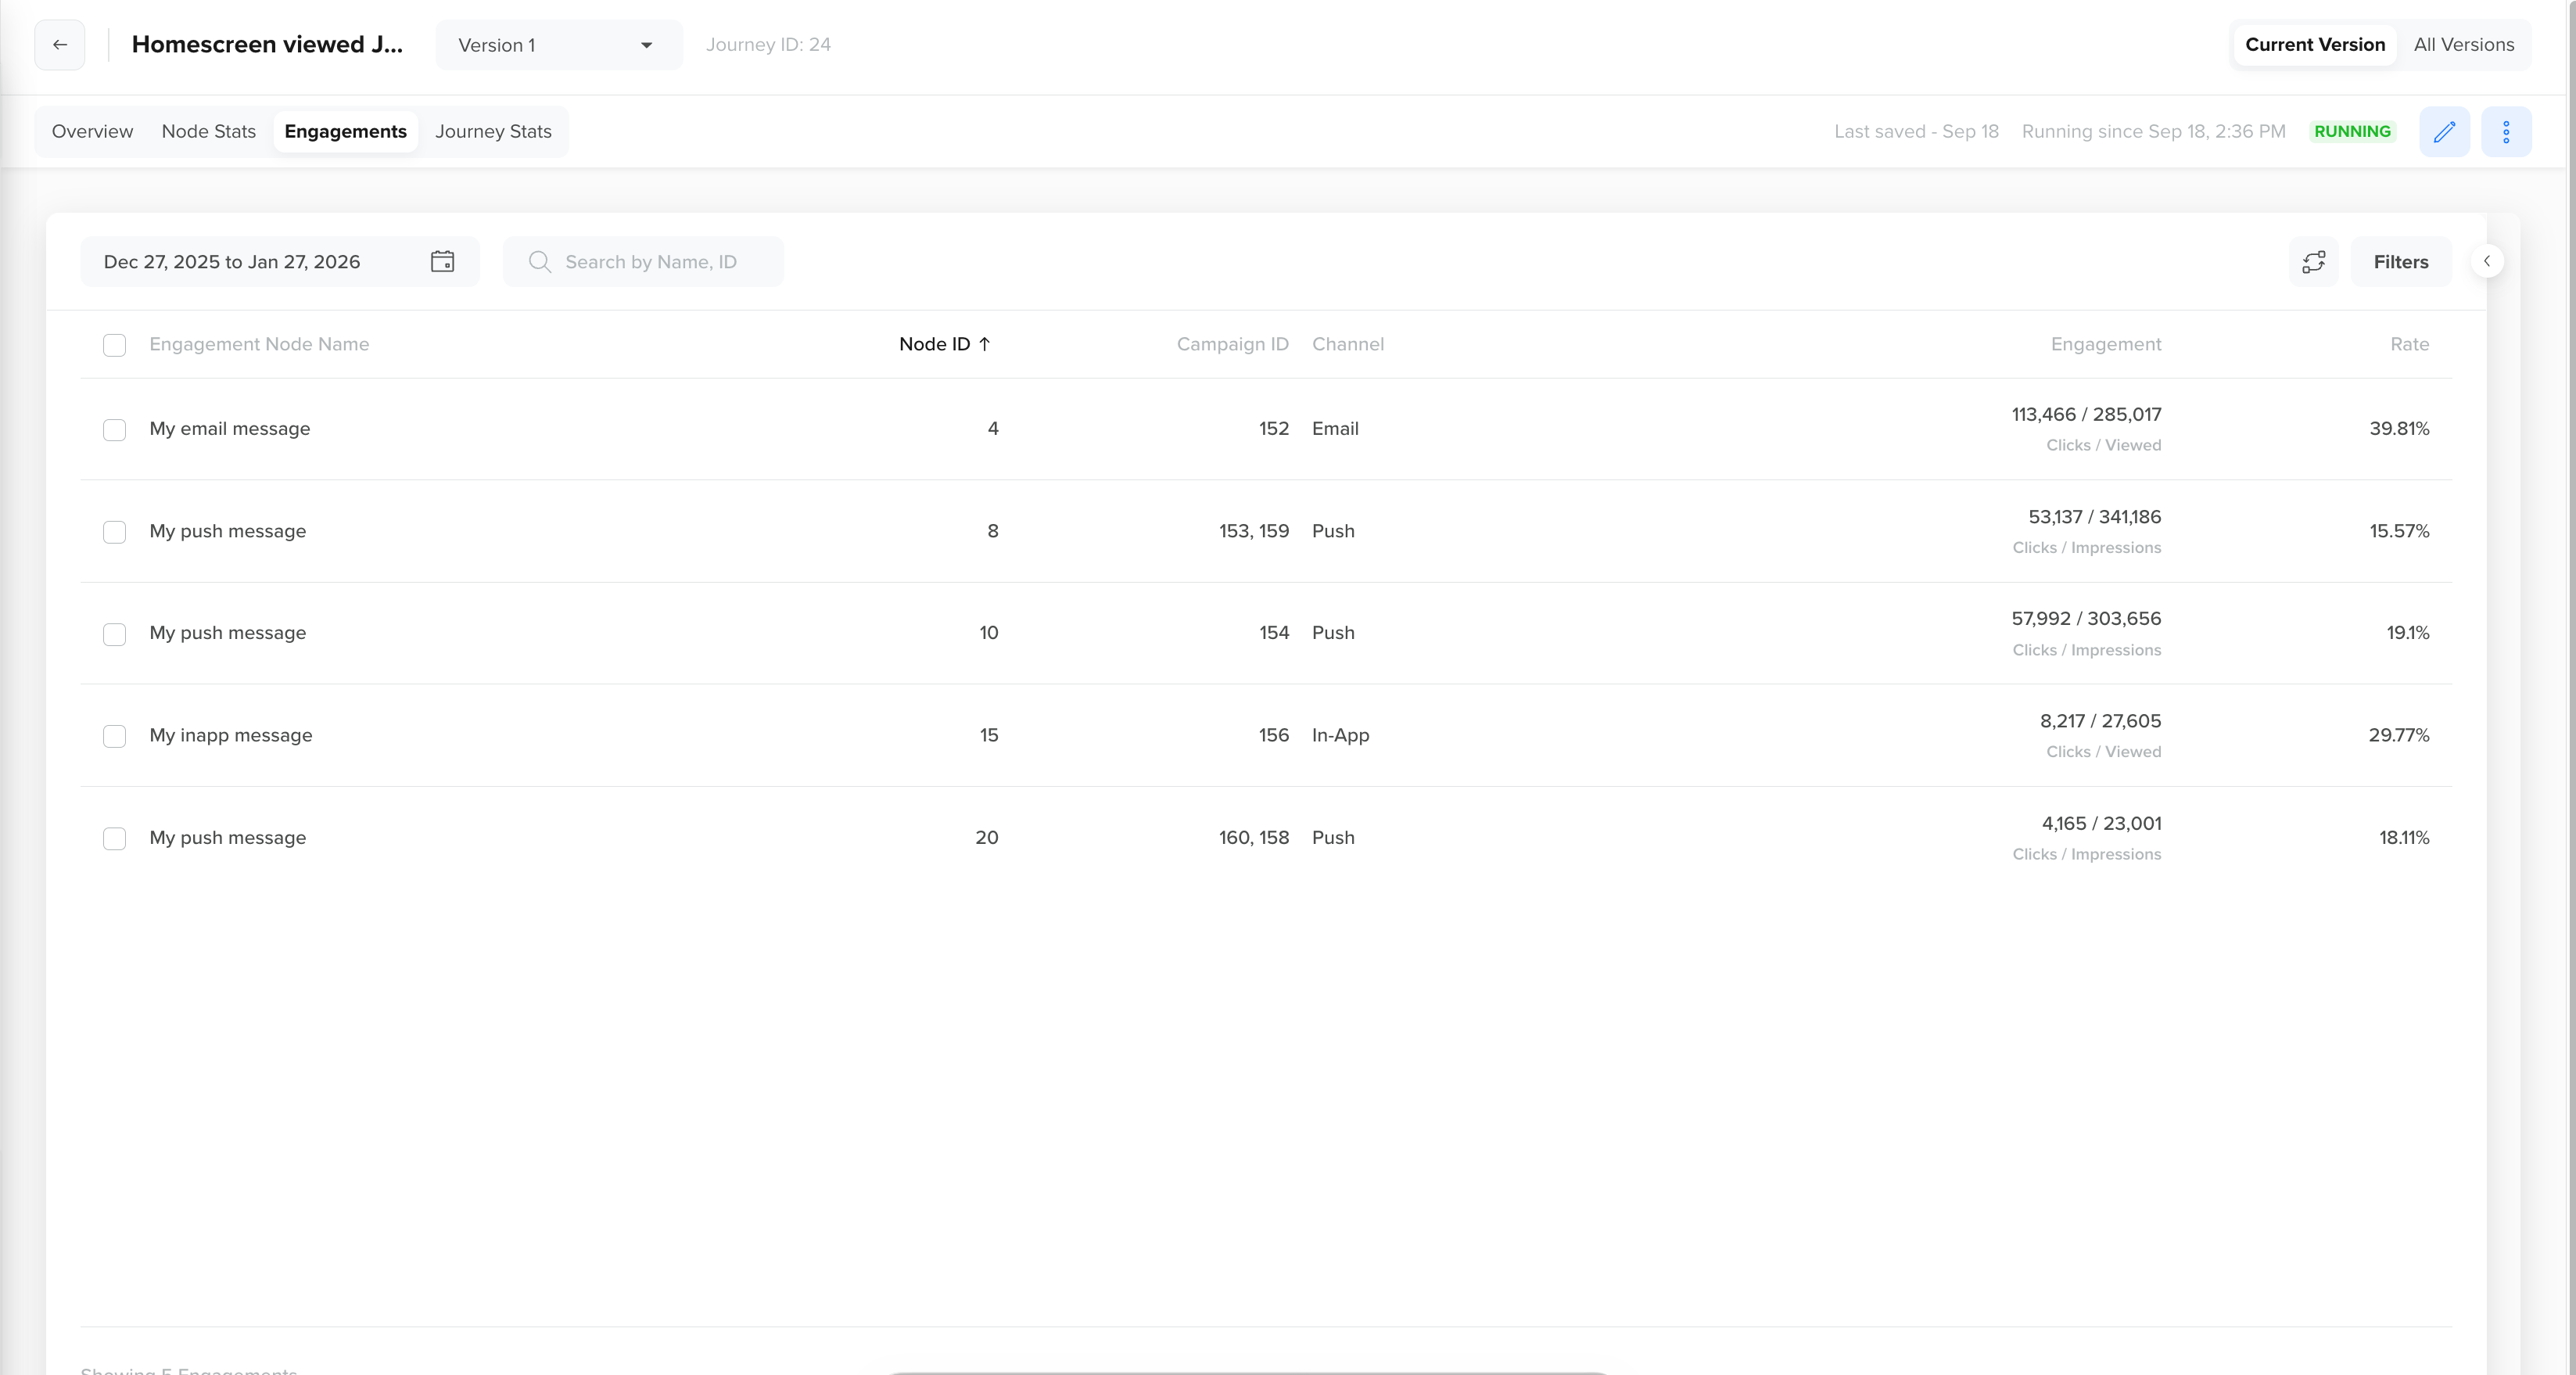Open the three-dot more options menu
The height and width of the screenshot is (1375, 2576).
pyautogui.click(x=2506, y=132)
